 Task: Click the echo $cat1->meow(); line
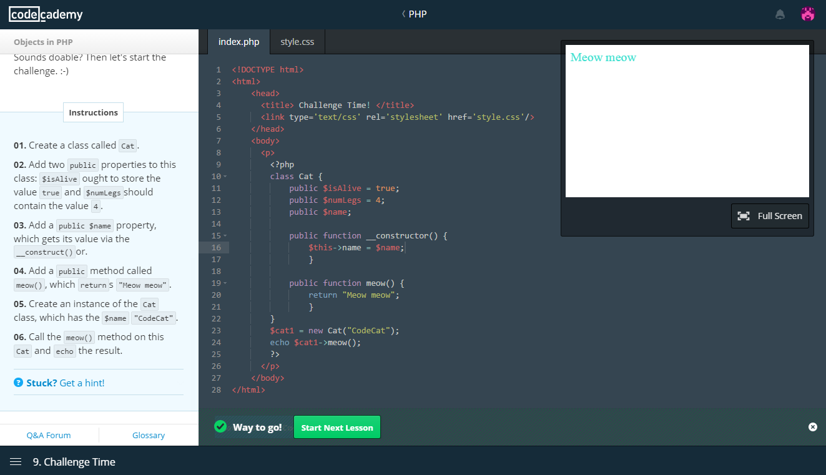click(x=315, y=342)
